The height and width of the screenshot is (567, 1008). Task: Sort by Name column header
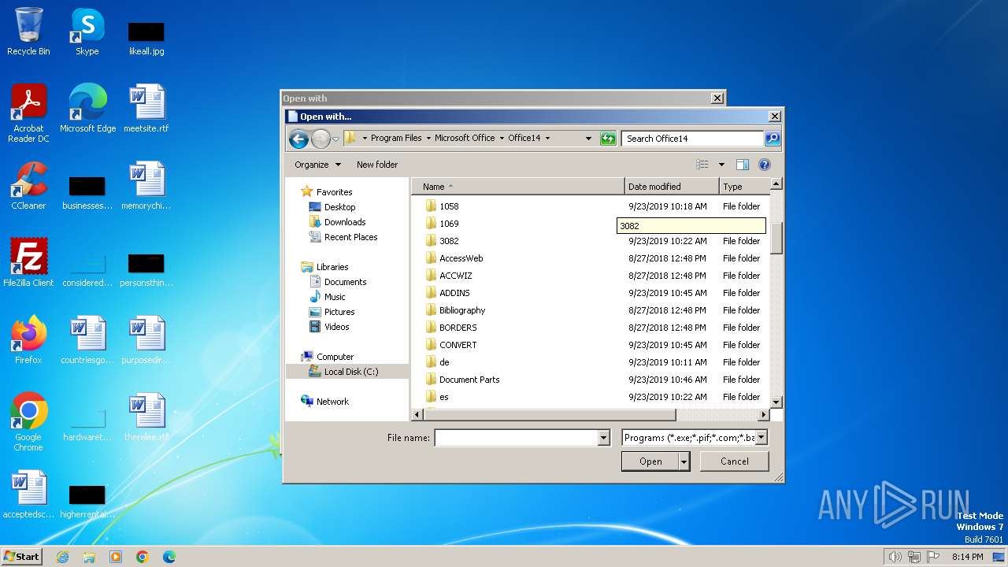(518, 187)
